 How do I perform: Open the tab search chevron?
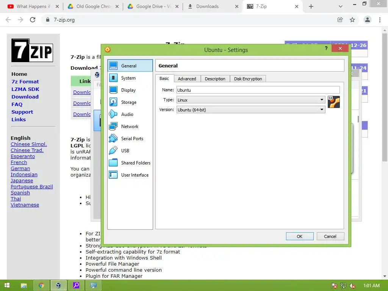341,6
